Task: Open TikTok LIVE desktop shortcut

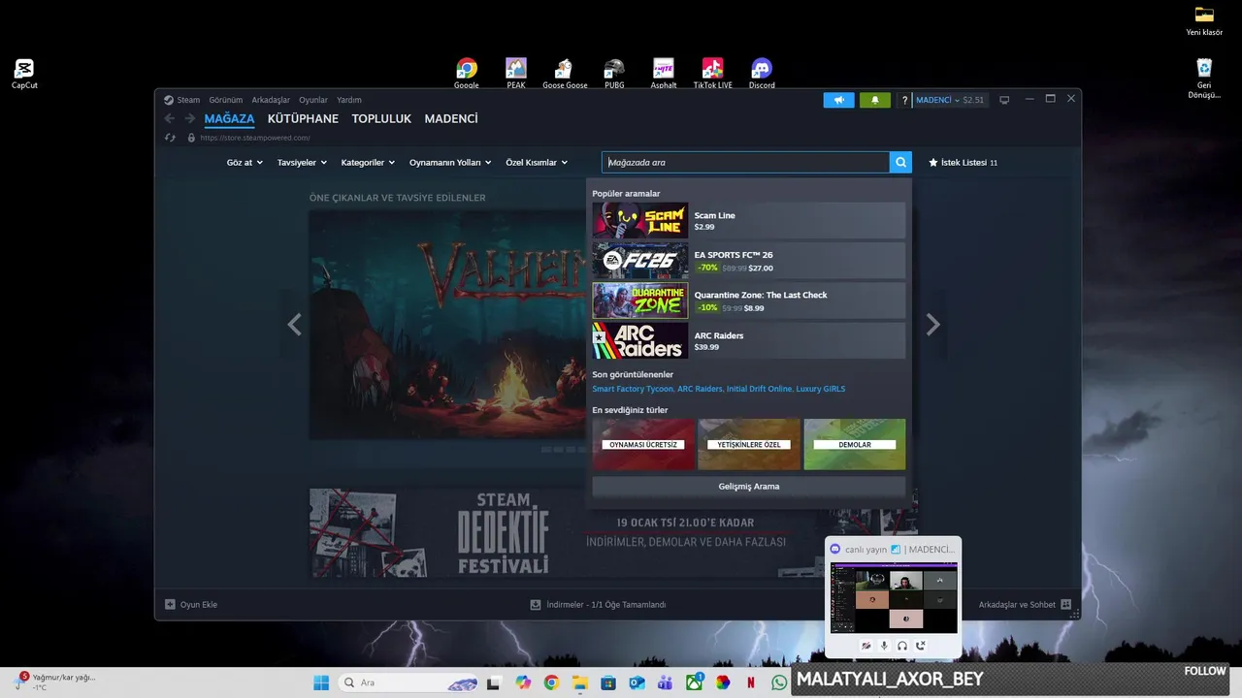Action: [712, 74]
